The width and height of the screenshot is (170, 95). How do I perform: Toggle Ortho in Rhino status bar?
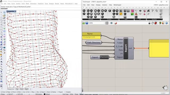click(71, 94)
